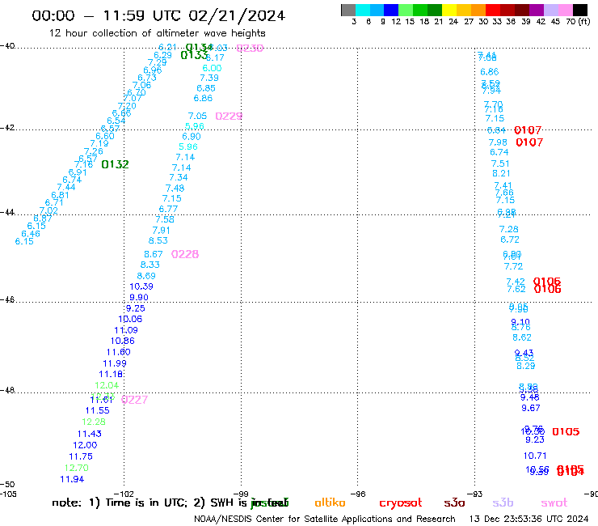Viewport: 598px width, 526px height.
Task: Click the wave height value 6.46
Action: coord(31,234)
